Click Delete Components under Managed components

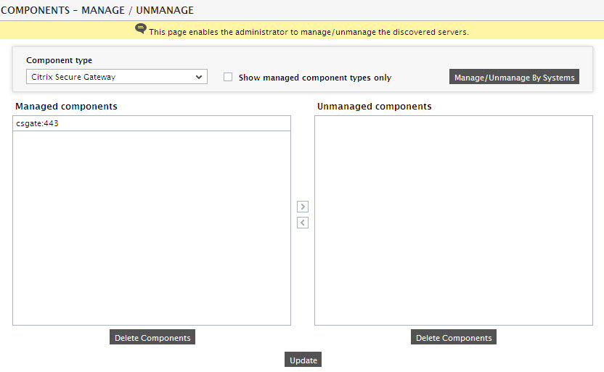(152, 337)
